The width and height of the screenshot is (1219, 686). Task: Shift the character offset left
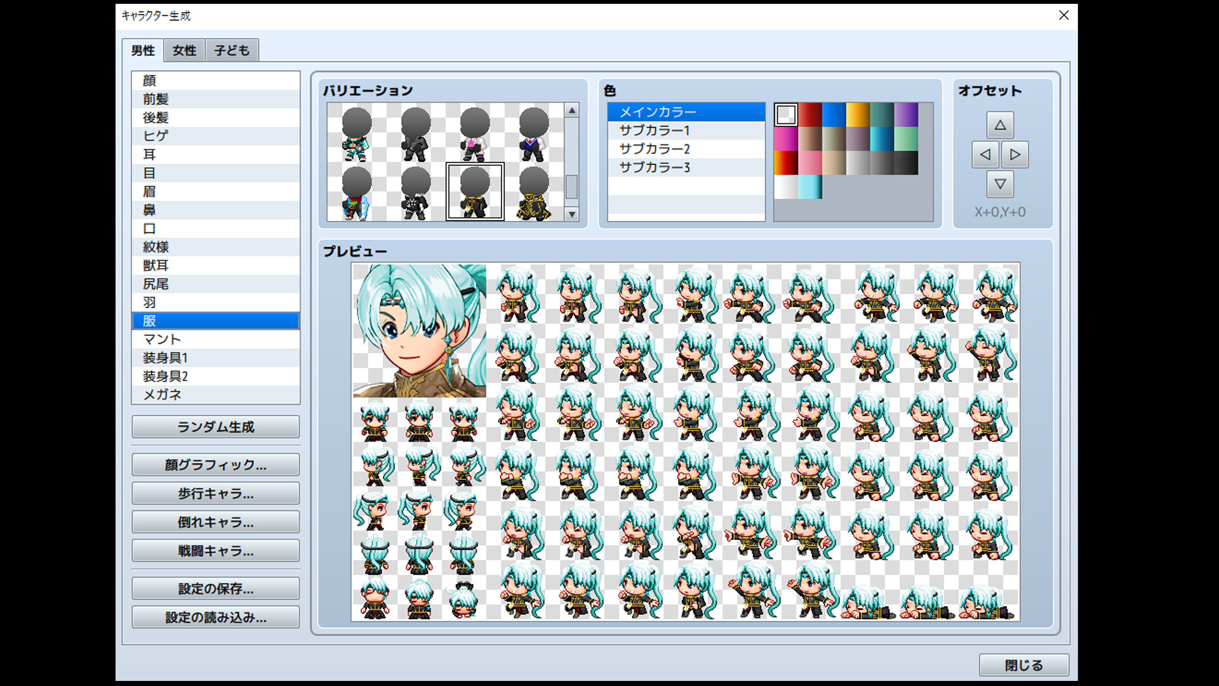point(985,154)
